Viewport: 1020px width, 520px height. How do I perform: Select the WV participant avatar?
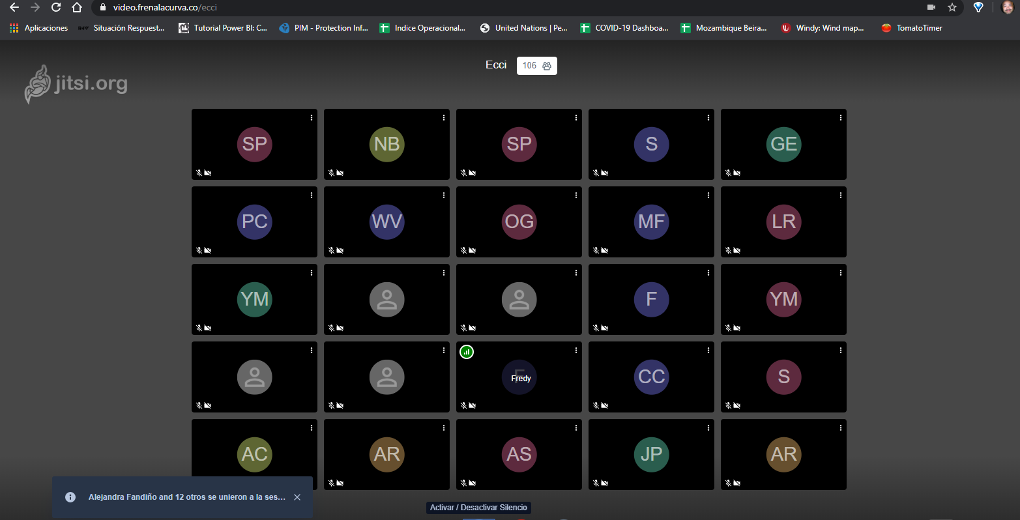(x=387, y=222)
